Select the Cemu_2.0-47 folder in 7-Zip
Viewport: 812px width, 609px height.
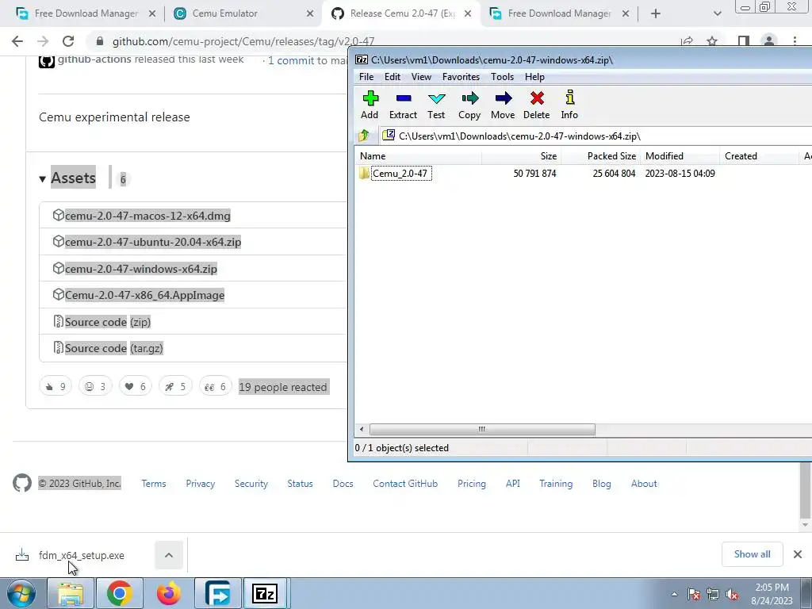(400, 174)
